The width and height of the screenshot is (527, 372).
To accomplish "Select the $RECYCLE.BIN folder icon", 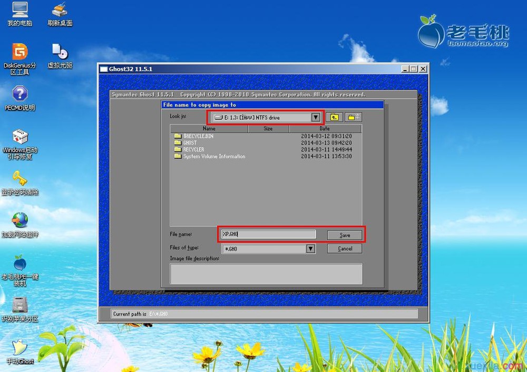I will (178, 136).
